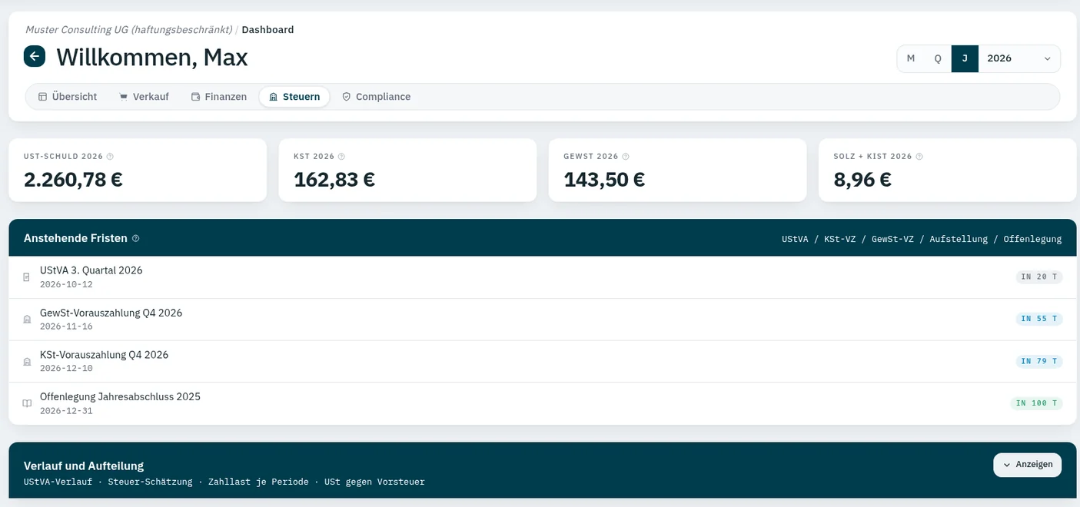1080x507 pixels.
Task: Click info icon next to UST-SCHULD 2026
Action: [110, 157]
